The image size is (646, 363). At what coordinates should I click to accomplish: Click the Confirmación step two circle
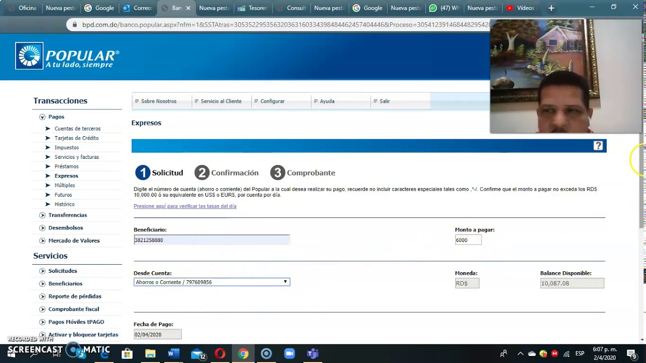point(202,173)
